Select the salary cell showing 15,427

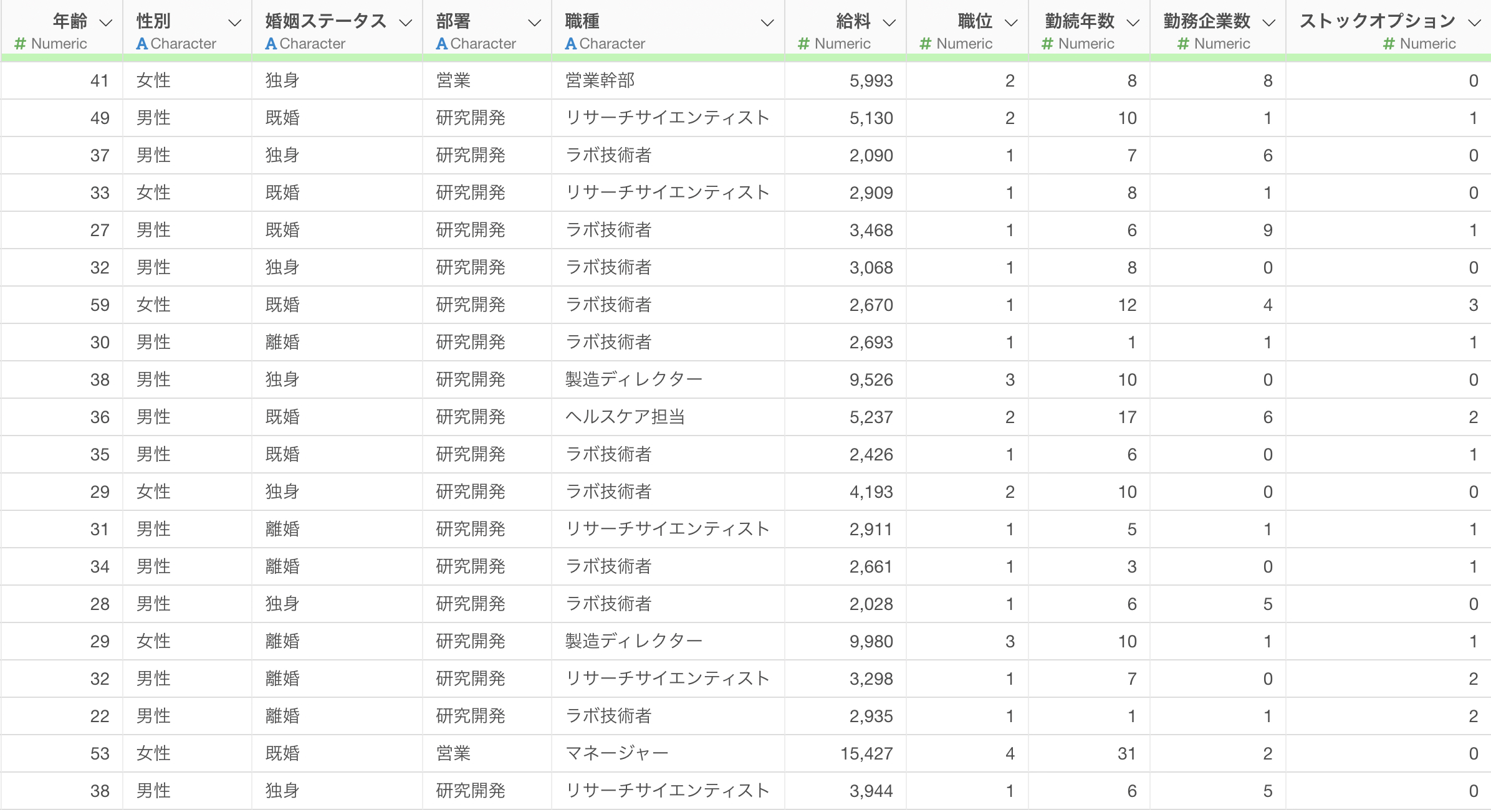tap(866, 753)
